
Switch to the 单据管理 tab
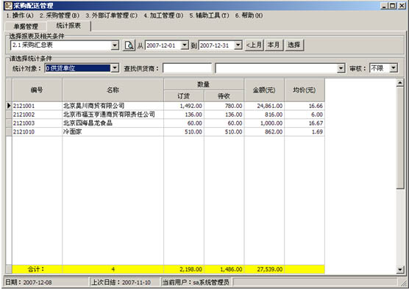(x=26, y=26)
